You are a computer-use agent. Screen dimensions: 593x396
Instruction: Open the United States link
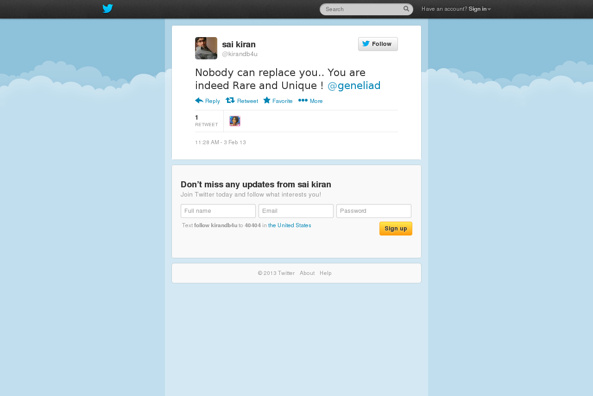(x=290, y=225)
